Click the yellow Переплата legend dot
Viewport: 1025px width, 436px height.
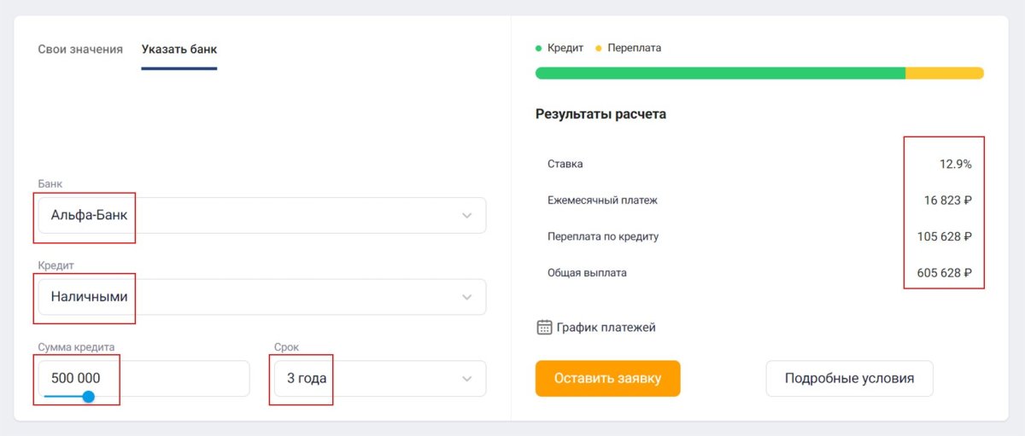[599, 49]
